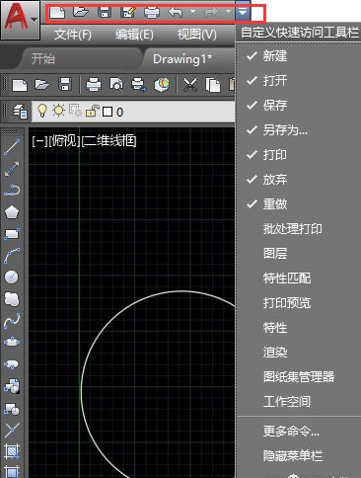Select the Construction Line tool
Viewport: 361px width, 478px height.
pos(12,169)
